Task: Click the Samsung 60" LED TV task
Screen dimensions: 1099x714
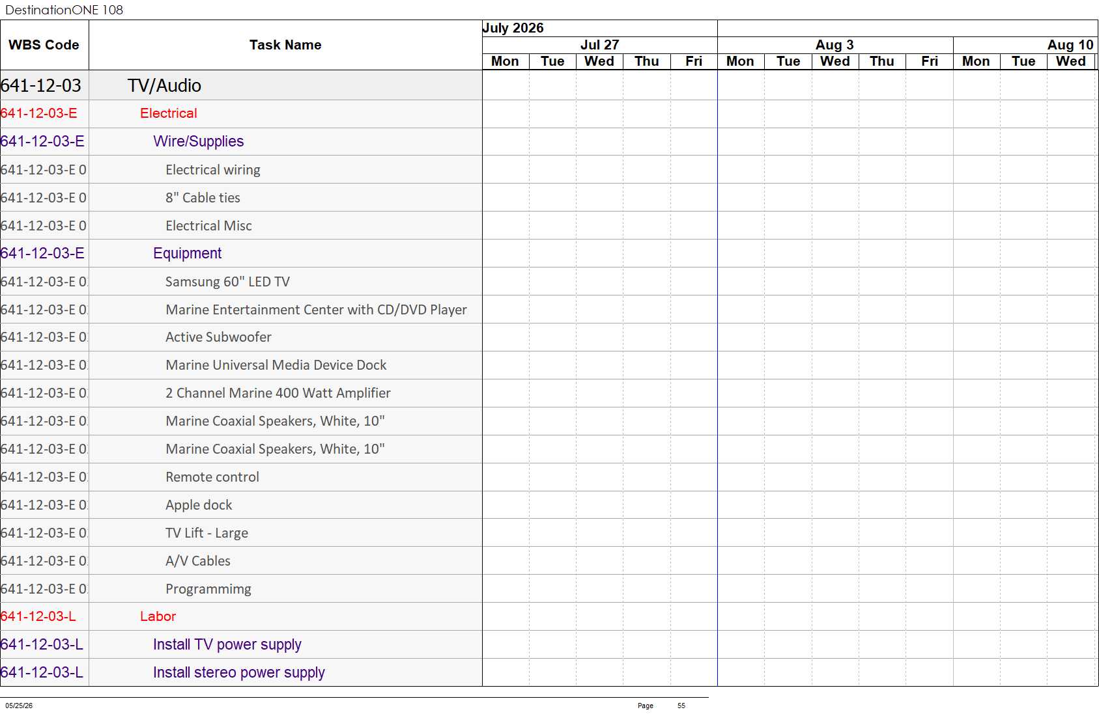Action: point(227,282)
